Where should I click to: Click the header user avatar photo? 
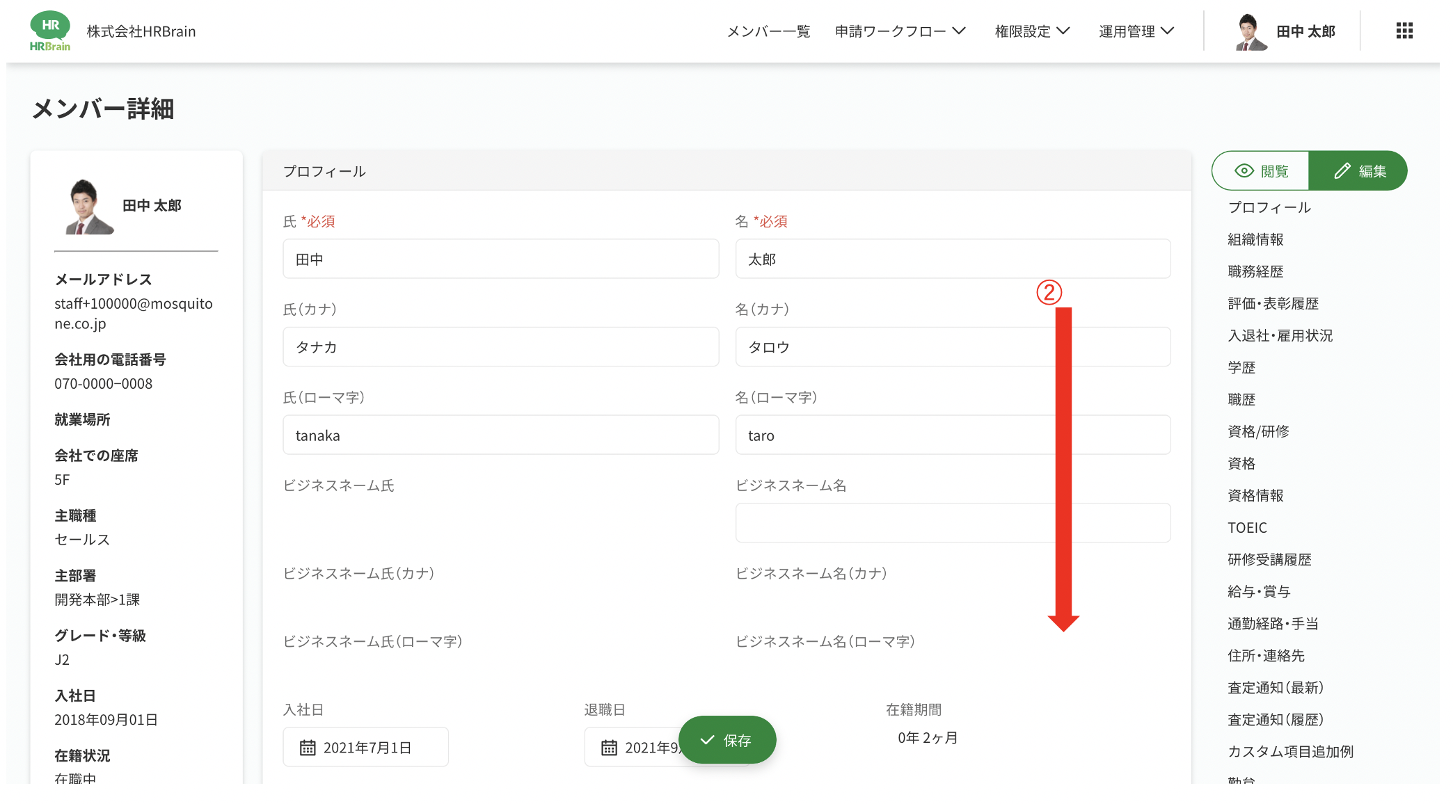pos(1250,32)
